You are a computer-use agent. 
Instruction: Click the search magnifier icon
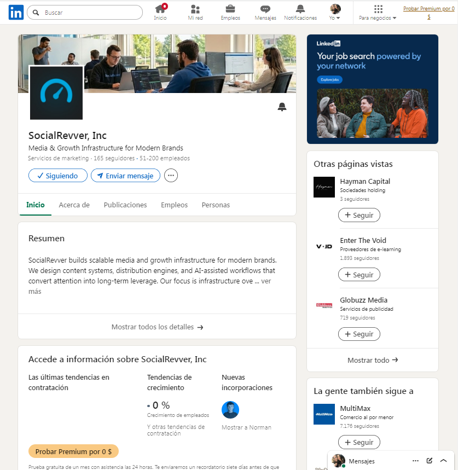pos(36,13)
